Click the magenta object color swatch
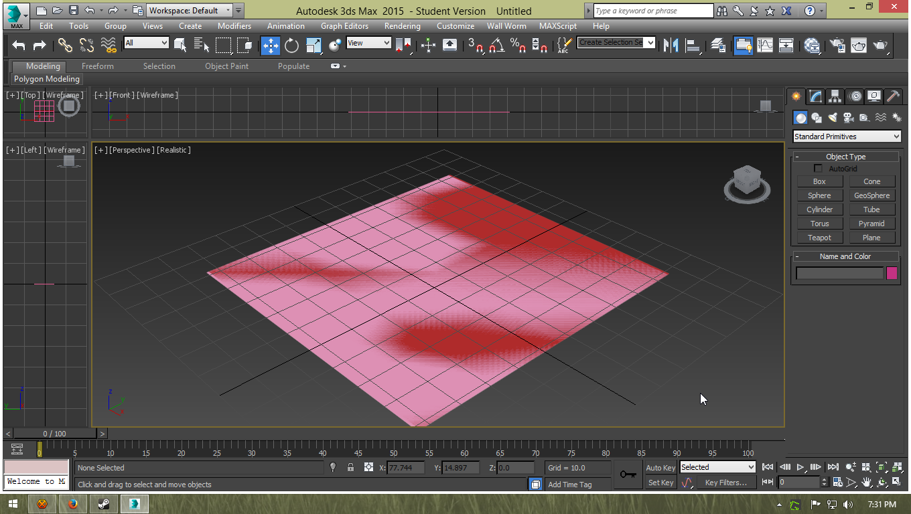The image size is (911, 514). pyautogui.click(x=892, y=273)
